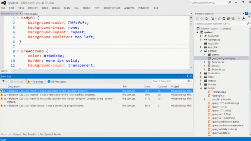Click the Collapse All icon
This screenshot has height=141, width=251.
pyautogui.click(x=228, y=19)
